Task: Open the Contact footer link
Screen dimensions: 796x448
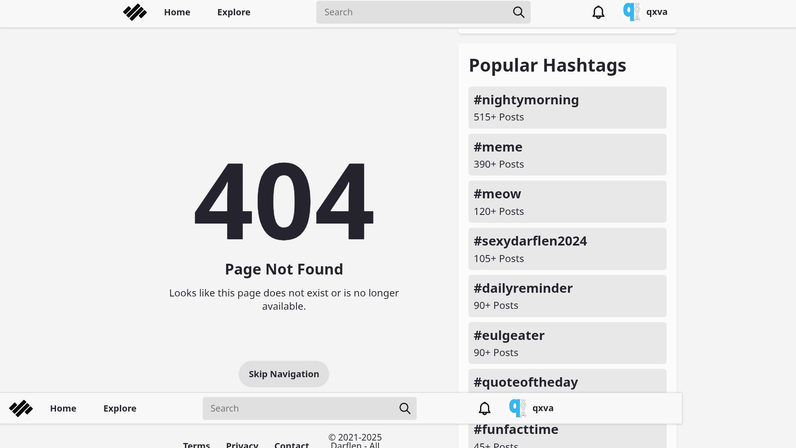Action: click(x=291, y=445)
